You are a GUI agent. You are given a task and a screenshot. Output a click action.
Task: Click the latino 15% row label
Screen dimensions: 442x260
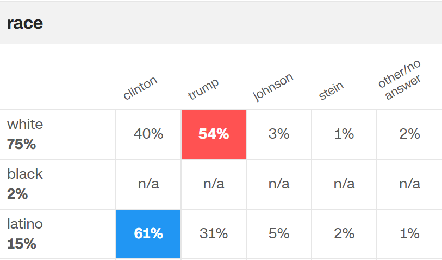tap(25, 234)
